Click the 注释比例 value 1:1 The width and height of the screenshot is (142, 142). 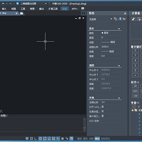[x=111, y=102]
